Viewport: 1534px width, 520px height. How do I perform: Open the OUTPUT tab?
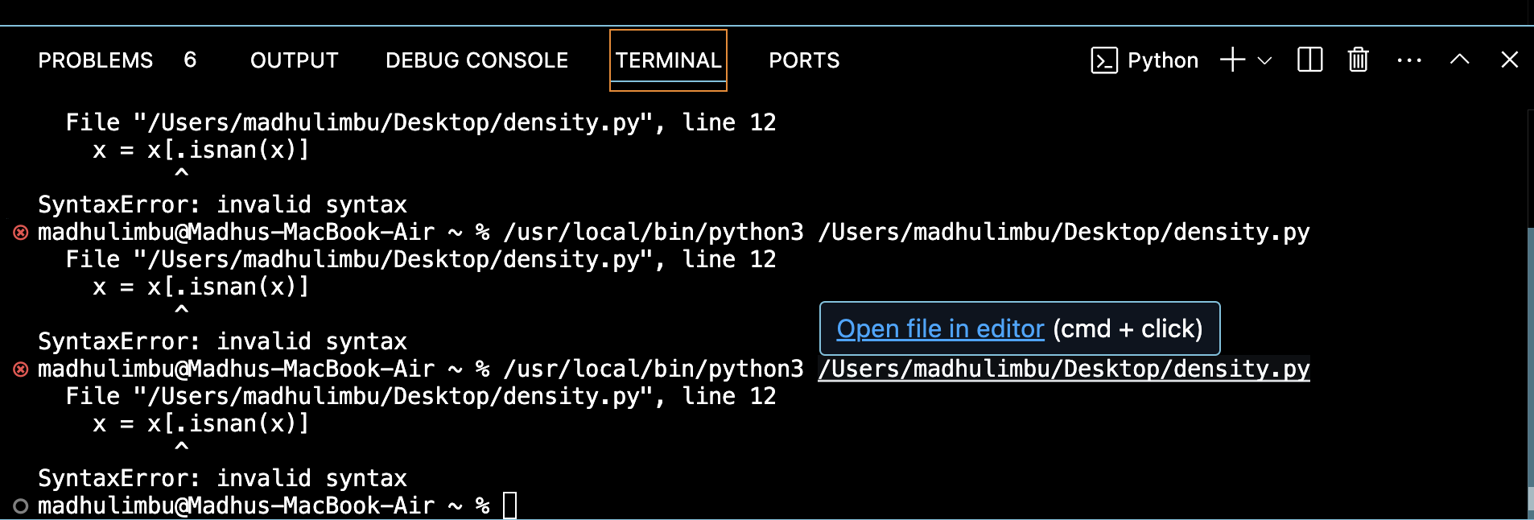[x=294, y=60]
